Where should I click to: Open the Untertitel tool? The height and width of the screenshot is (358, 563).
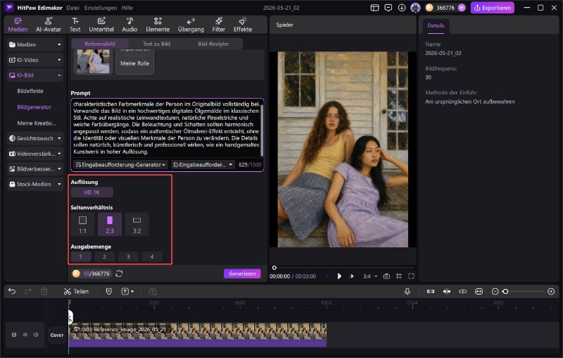pos(101,25)
